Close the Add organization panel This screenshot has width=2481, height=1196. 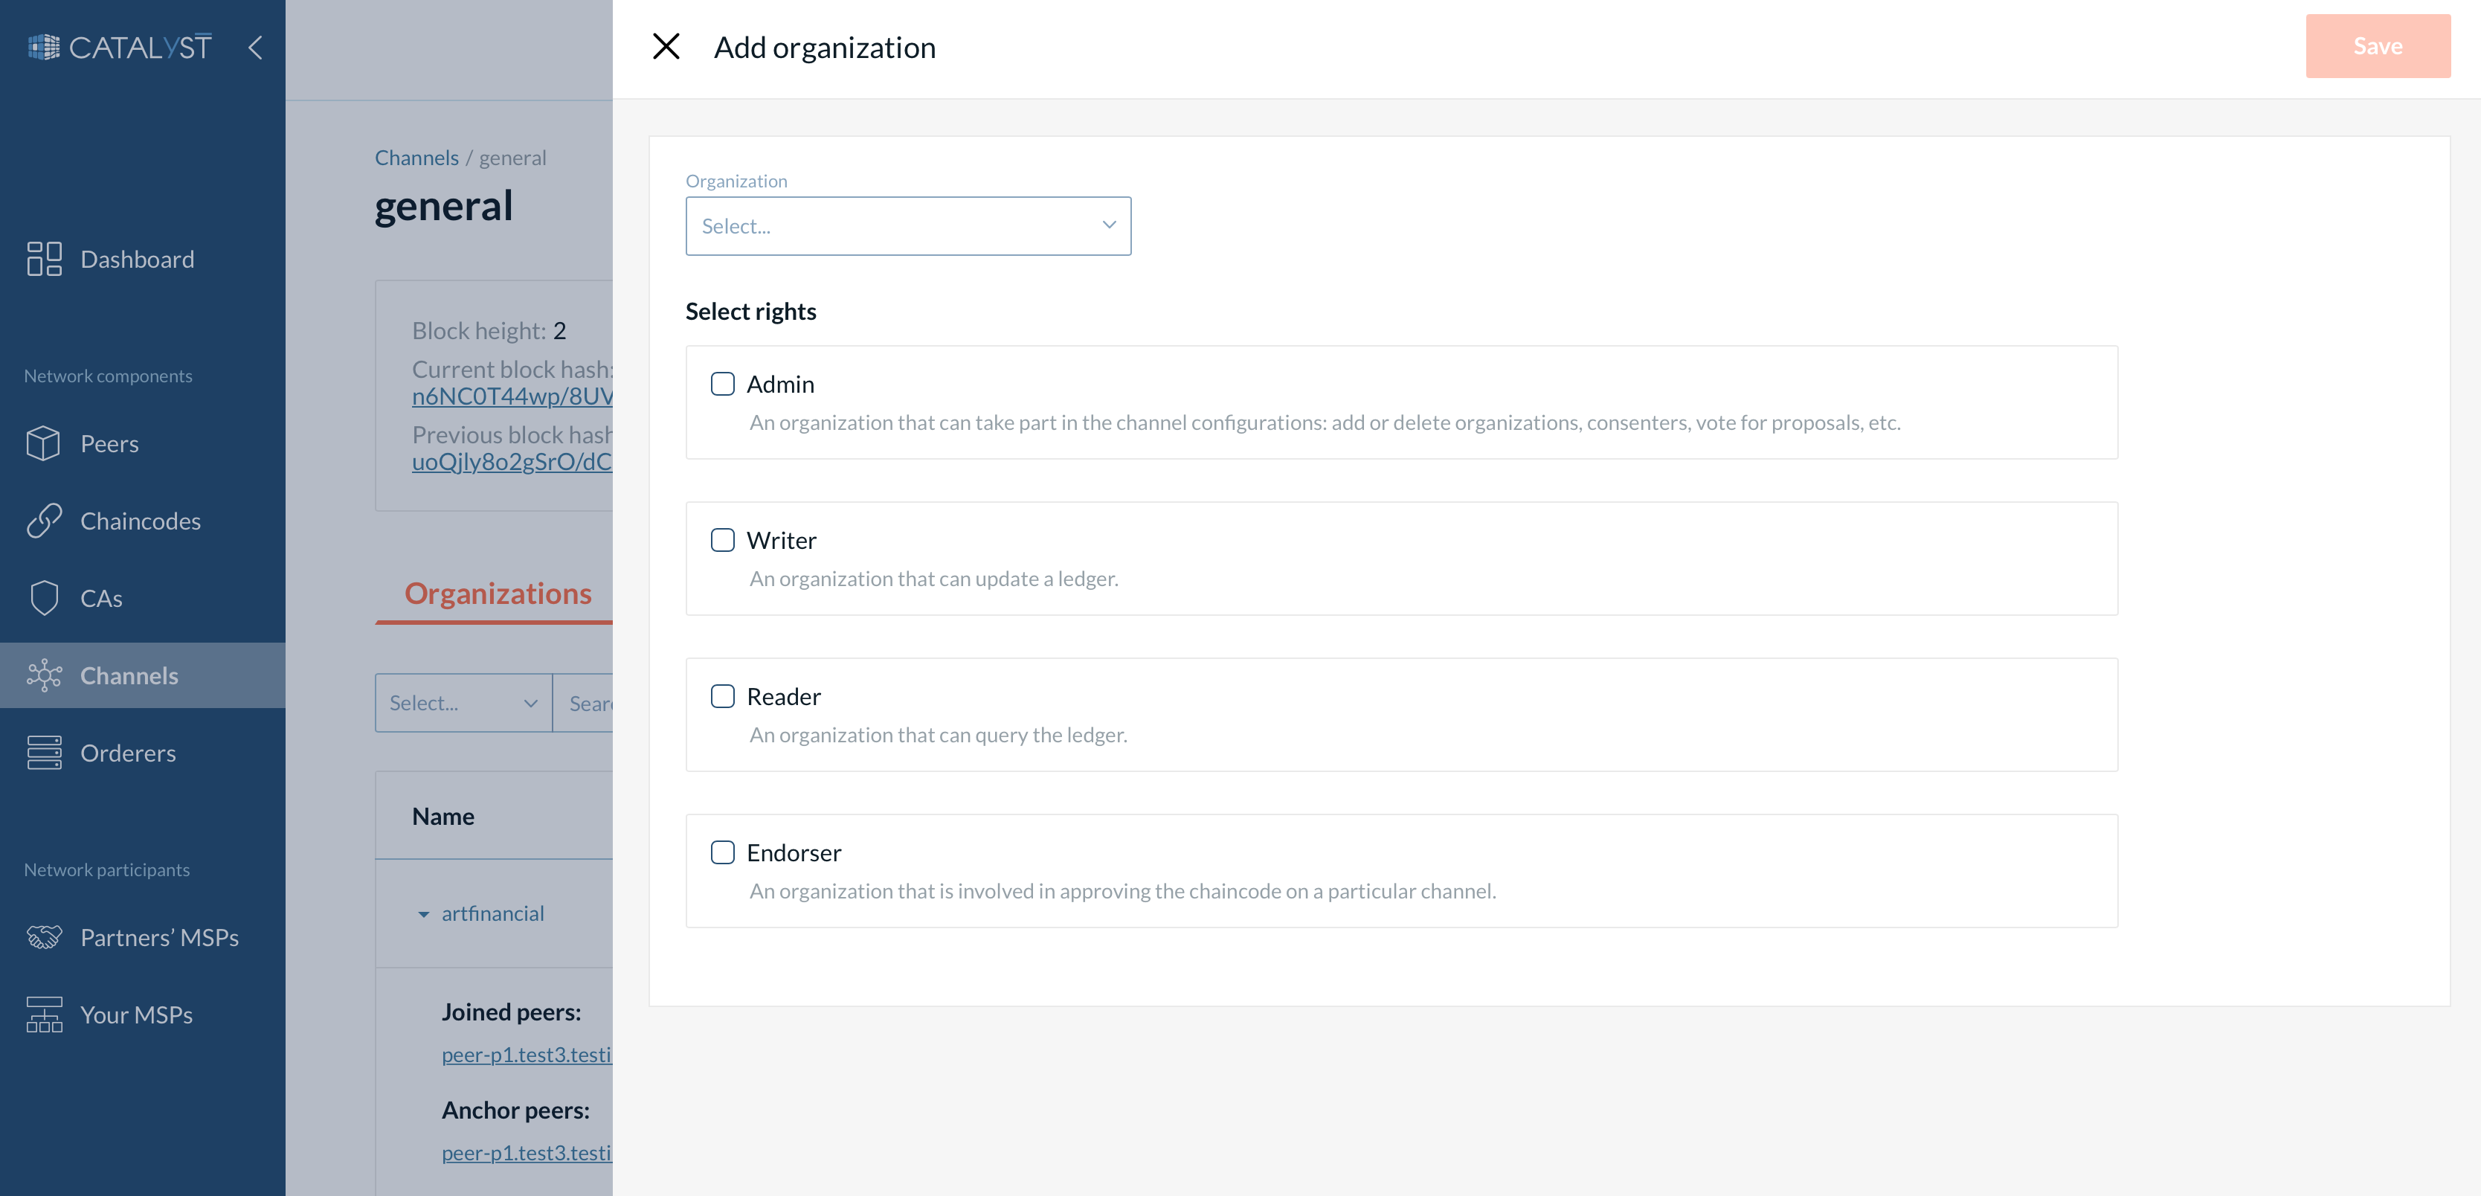pyautogui.click(x=666, y=46)
